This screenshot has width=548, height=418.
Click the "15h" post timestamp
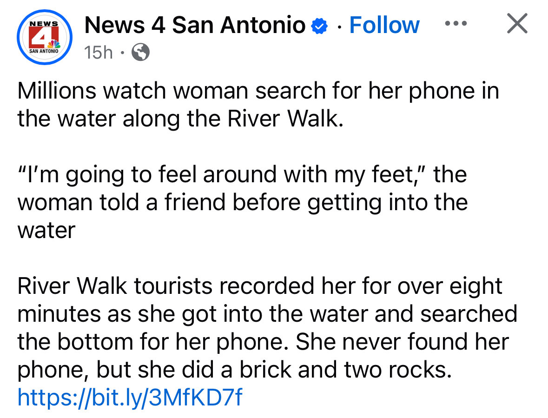point(99,53)
